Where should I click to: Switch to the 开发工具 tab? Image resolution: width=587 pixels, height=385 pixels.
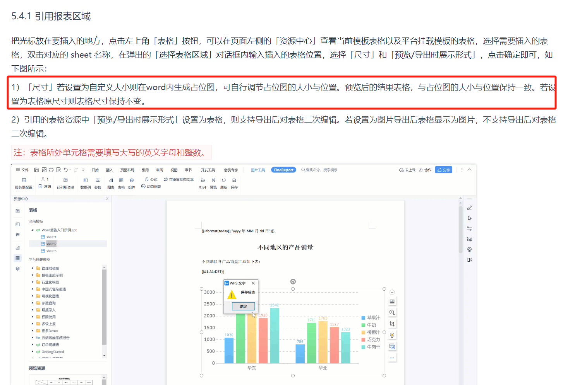pos(208,170)
